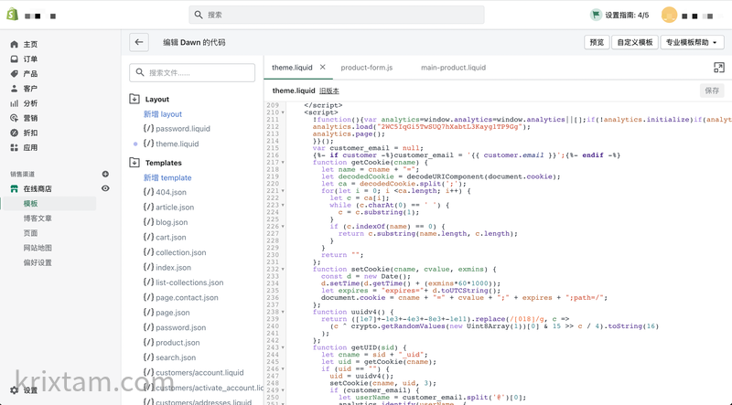Collapse the Layout folder section
The image size is (732, 405).
point(135,99)
